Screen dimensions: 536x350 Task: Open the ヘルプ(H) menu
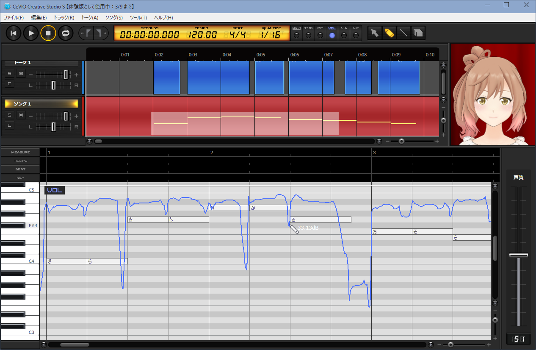click(163, 17)
